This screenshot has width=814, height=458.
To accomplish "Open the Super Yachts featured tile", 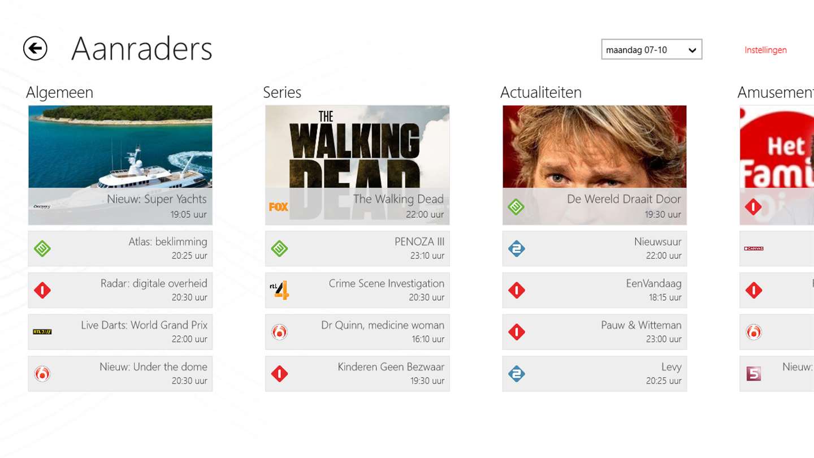I will tap(120, 165).
